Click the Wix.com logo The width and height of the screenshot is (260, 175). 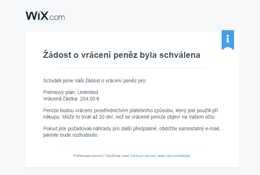pyautogui.click(x=45, y=16)
